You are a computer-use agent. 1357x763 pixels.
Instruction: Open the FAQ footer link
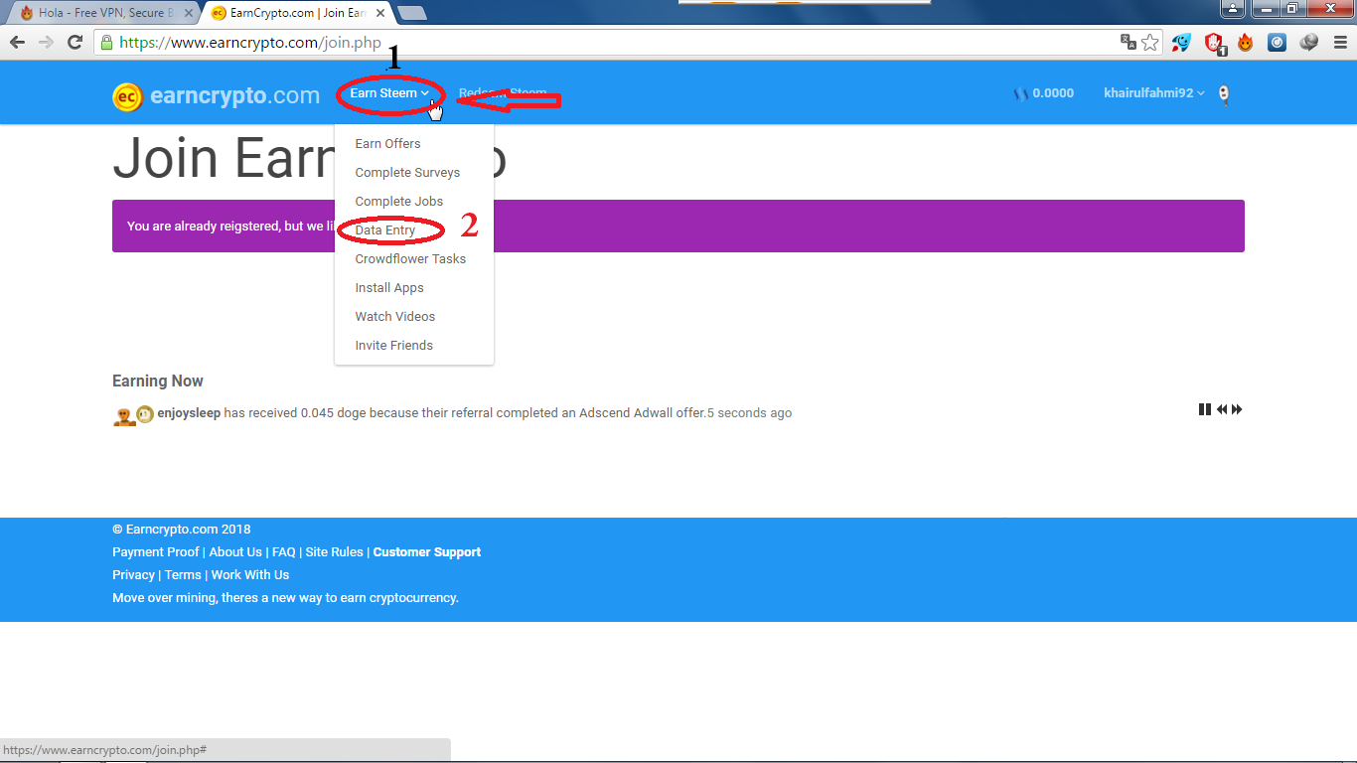pos(284,552)
